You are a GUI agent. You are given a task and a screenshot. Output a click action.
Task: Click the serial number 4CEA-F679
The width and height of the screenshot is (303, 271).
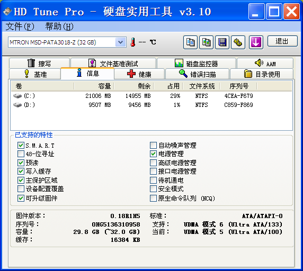[x=238, y=96]
